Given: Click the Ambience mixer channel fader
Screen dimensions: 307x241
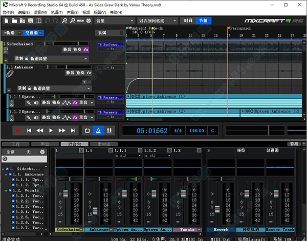Looking at the screenshot, I should point(95,211).
